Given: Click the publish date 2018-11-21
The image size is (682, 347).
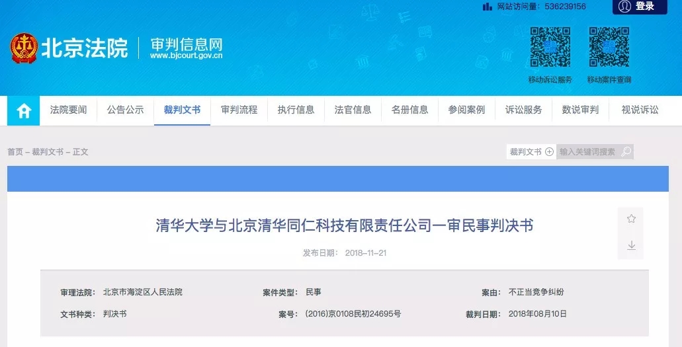Looking at the screenshot, I should click(x=366, y=253).
